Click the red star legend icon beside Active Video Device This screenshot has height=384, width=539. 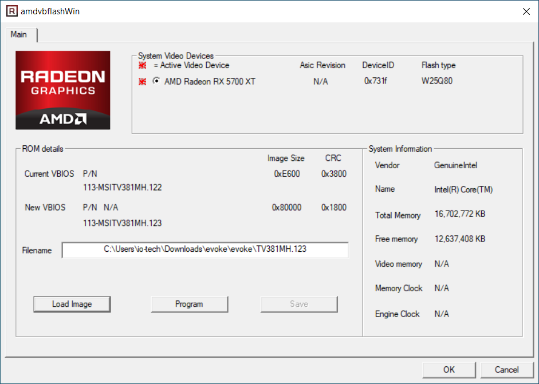tap(142, 65)
